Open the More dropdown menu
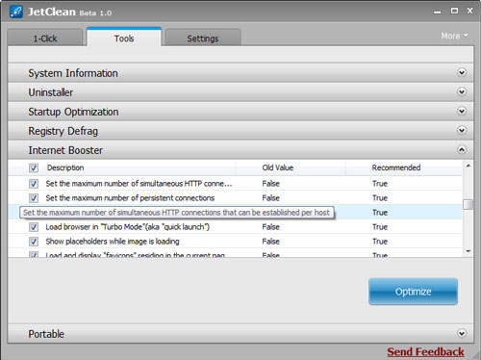This screenshot has height=360, width=481. [x=454, y=36]
